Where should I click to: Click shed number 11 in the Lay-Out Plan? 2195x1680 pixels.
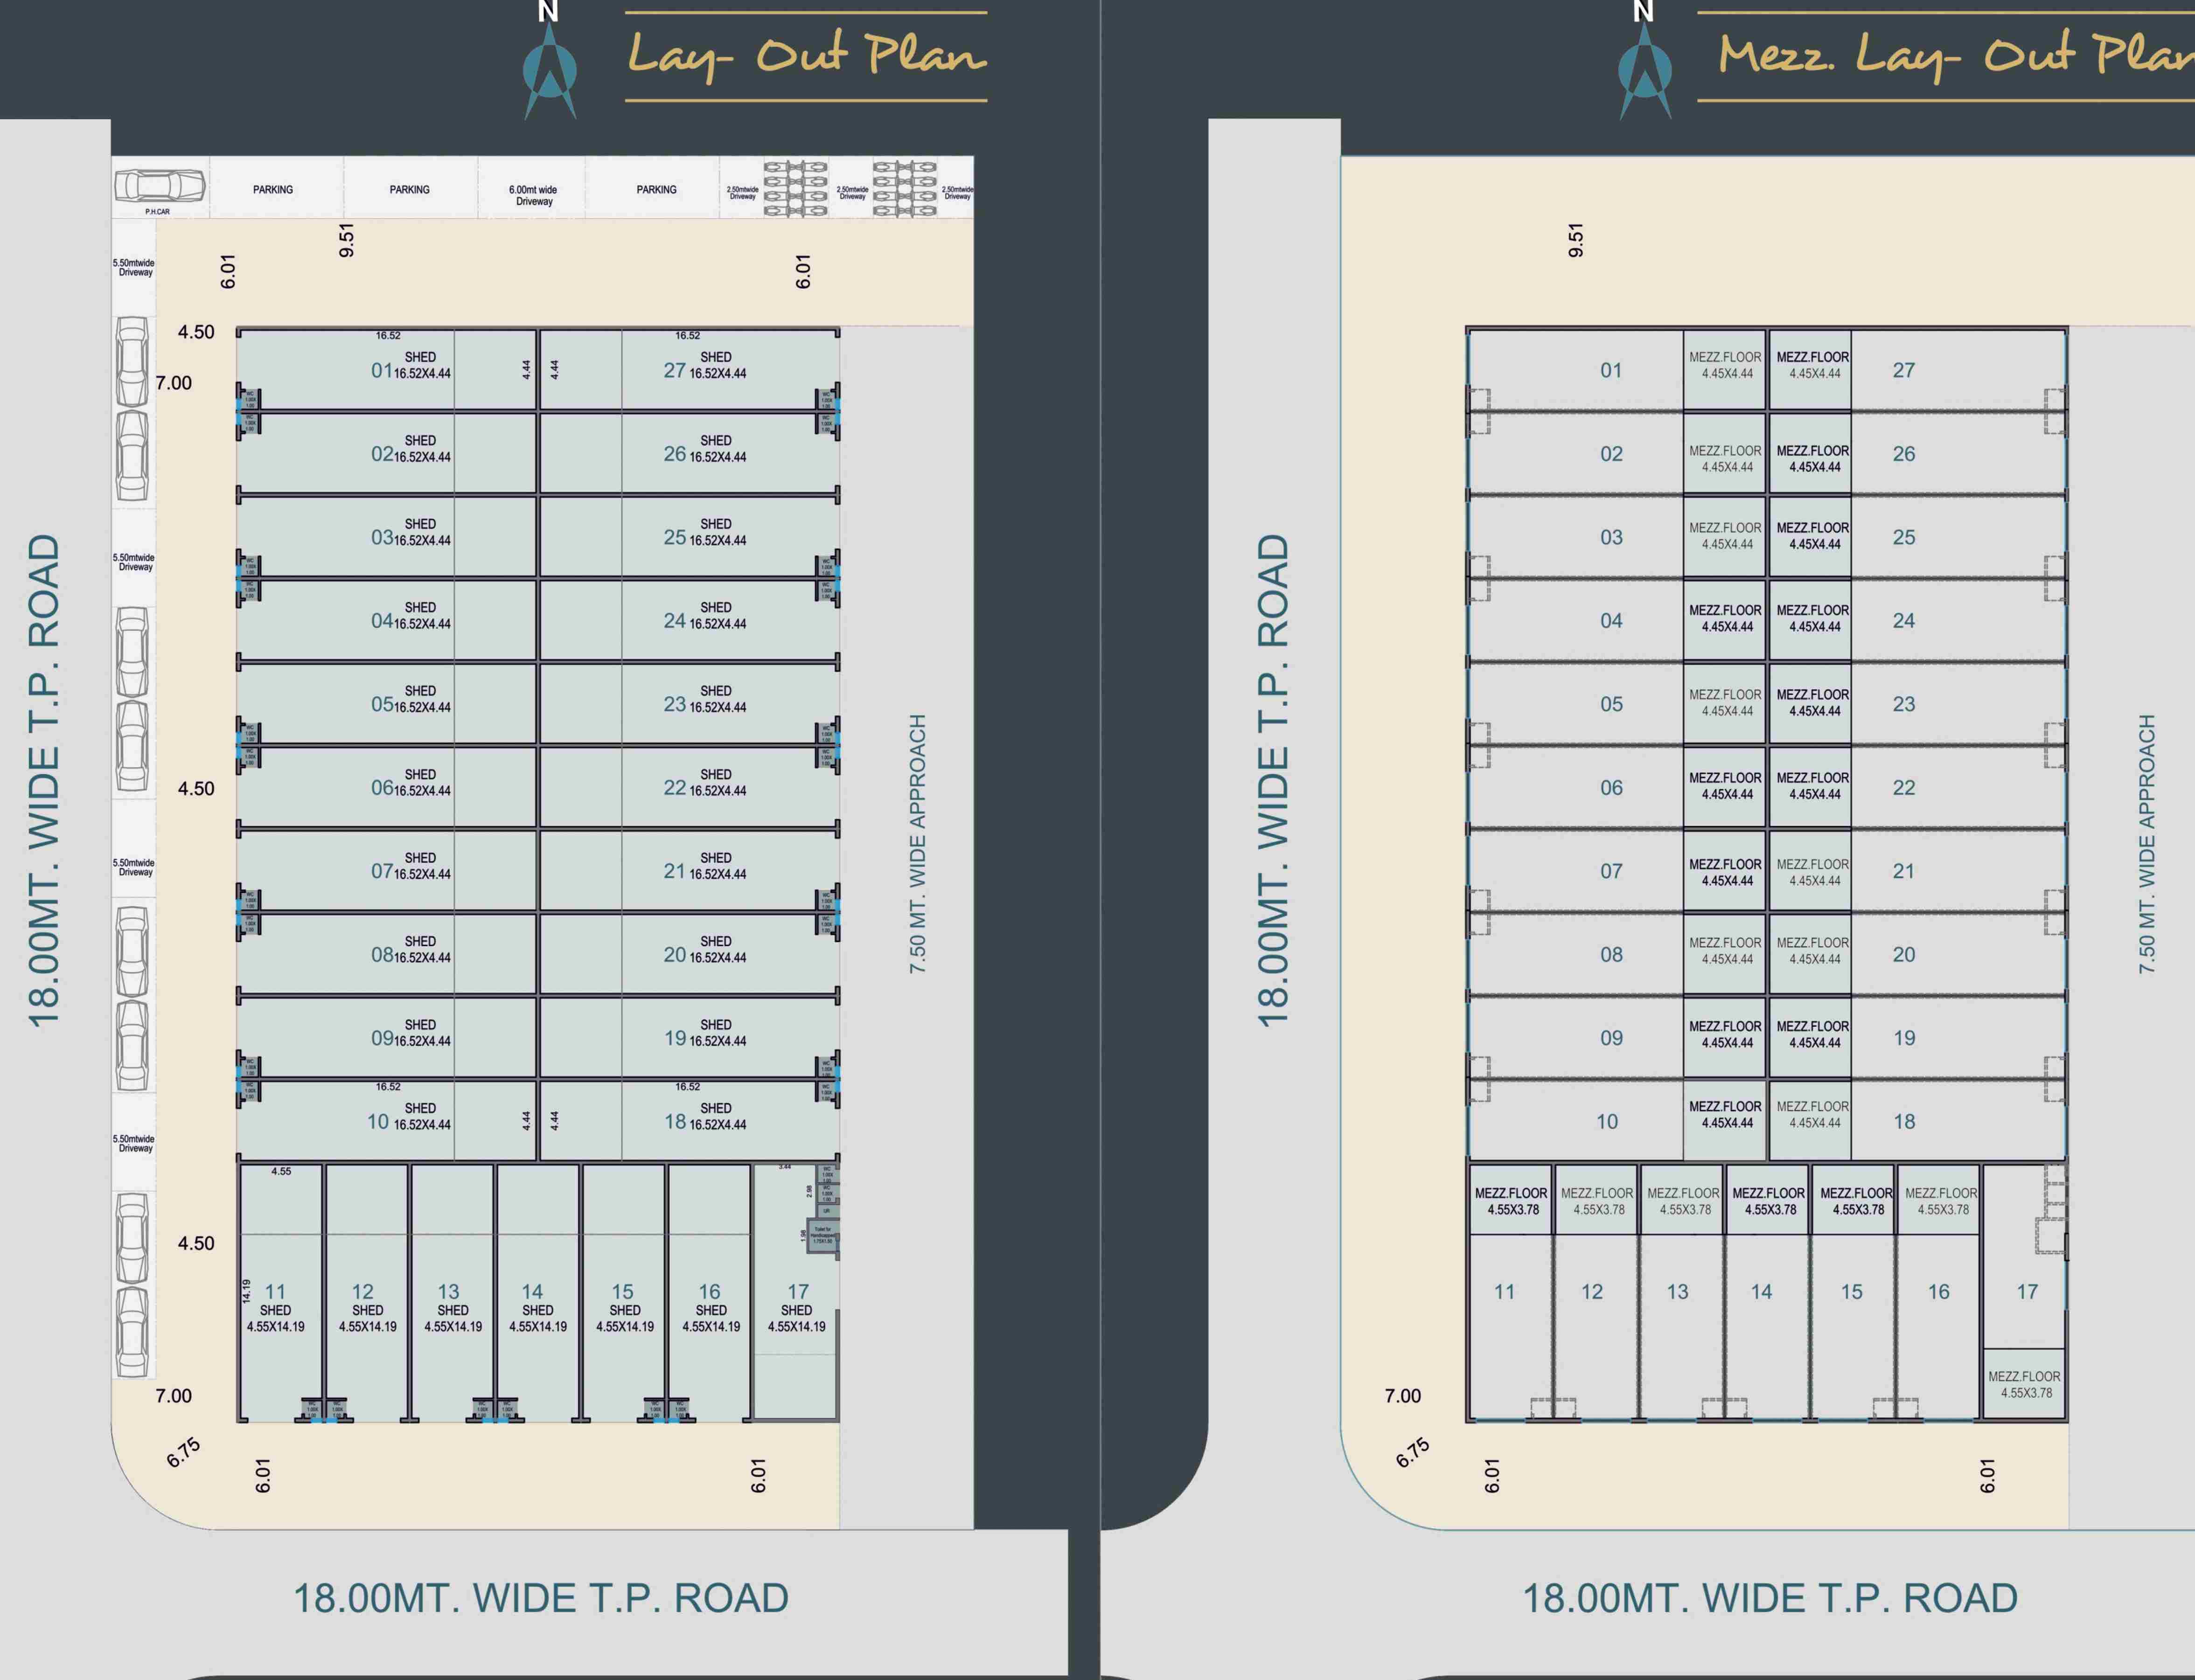tap(275, 1292)
